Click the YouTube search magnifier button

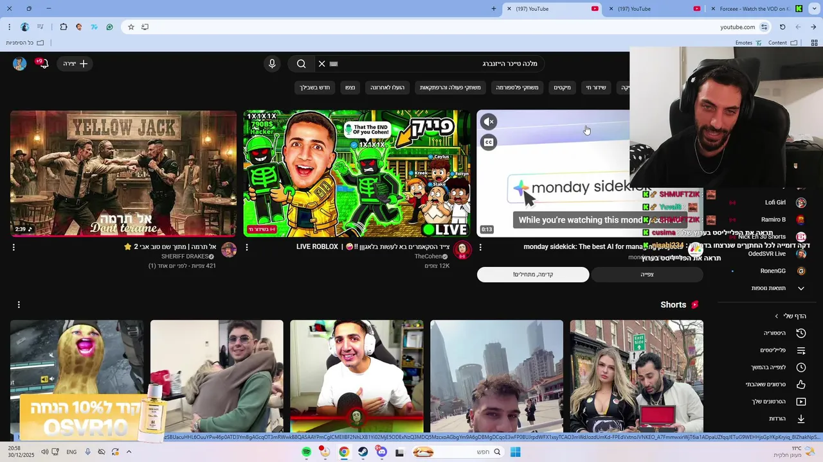click(x=301, y=64)
